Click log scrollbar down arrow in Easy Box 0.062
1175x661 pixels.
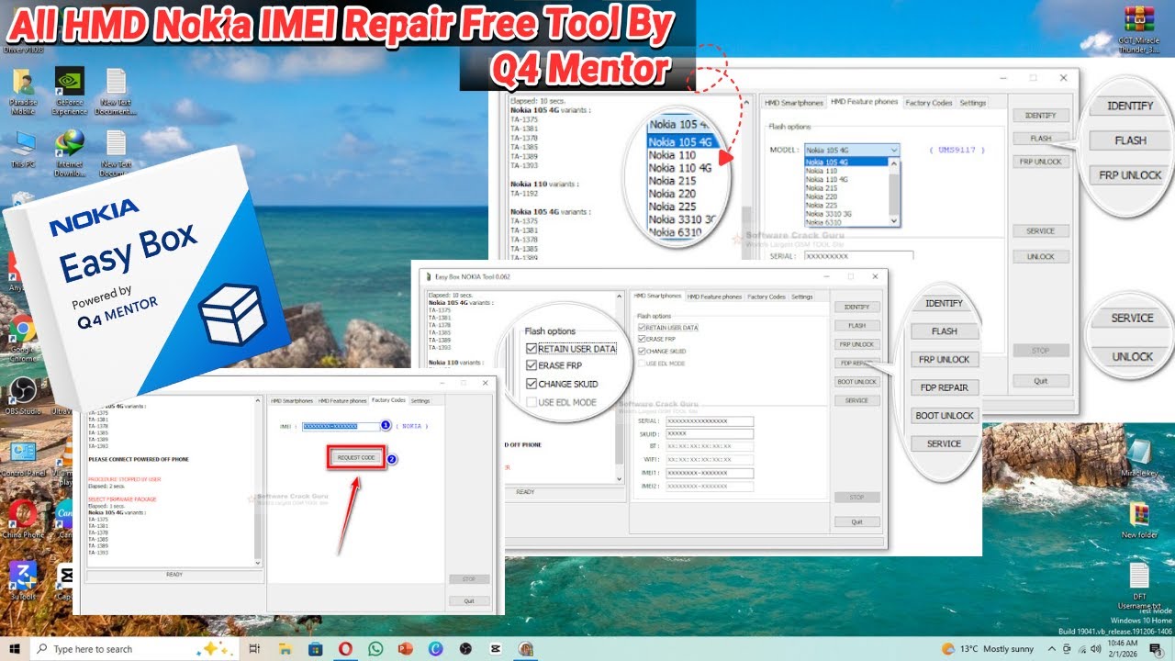621,479
